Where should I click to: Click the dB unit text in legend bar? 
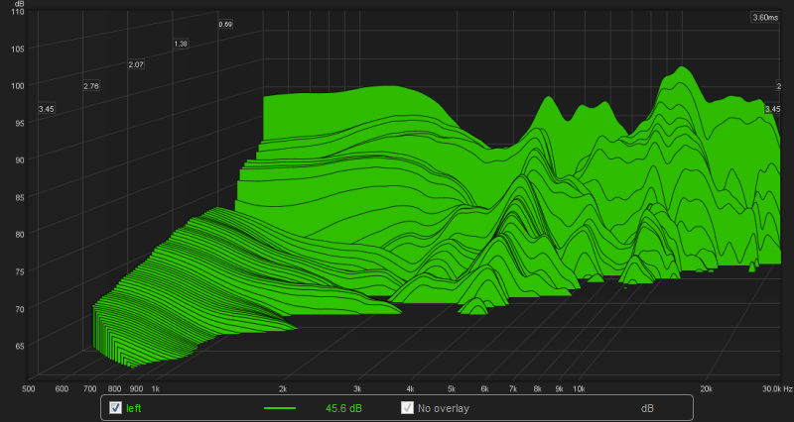[x=647, y=408]
